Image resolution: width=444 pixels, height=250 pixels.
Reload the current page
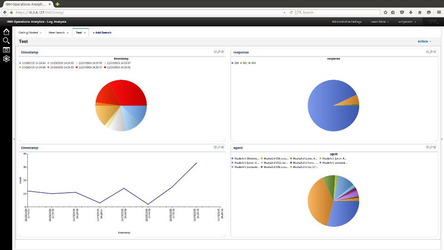point(291,12)
